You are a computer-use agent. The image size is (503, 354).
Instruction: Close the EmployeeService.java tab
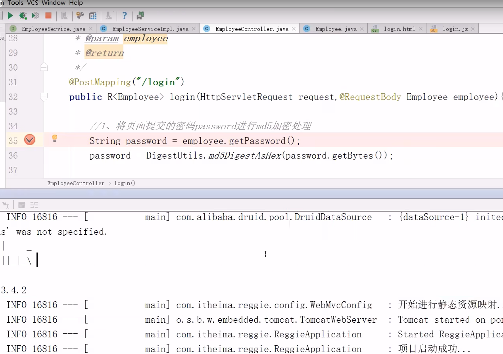[90, 29]
